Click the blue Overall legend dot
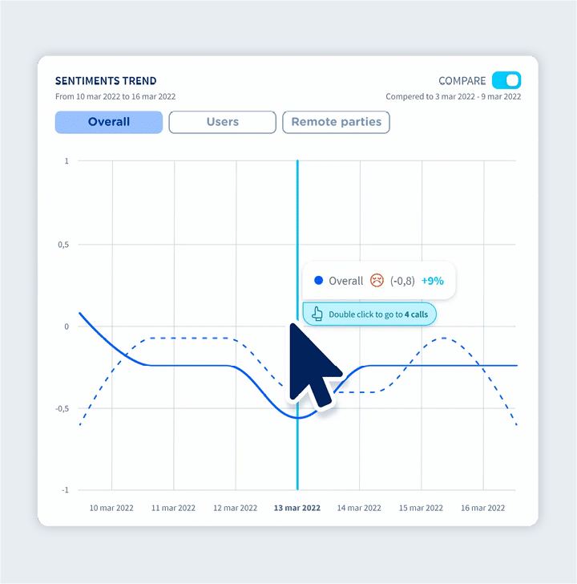577x584 pixels. [x=318, y=281]
